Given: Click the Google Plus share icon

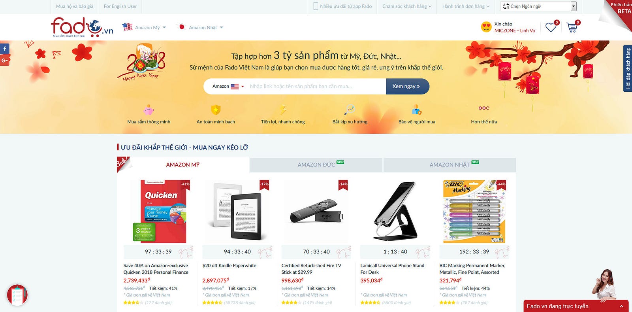Looking at the screenshot, I should (4, 61).
